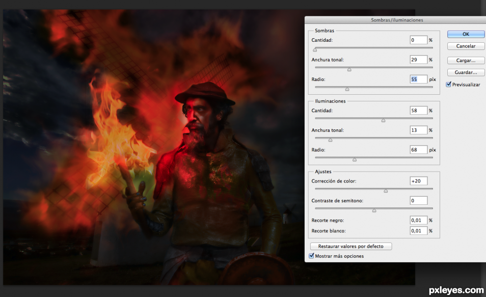This screenshot has width=486, height=297.
Task: Click the Sombras Cantidad slider handle
Action: (315, 49)
